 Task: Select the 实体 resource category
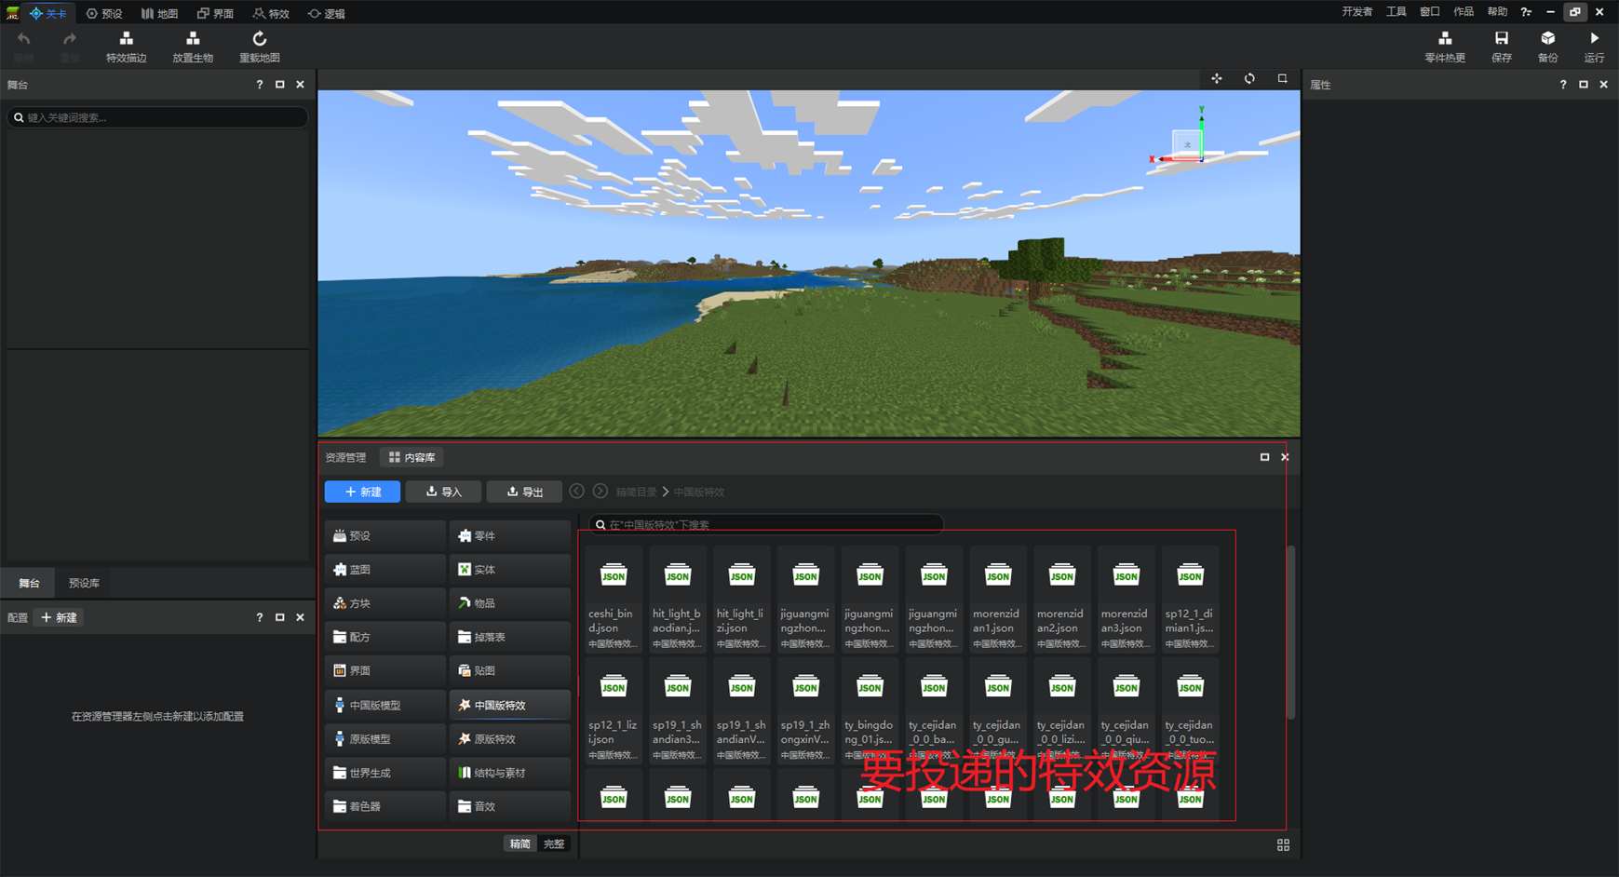click(x=509, y=569)
